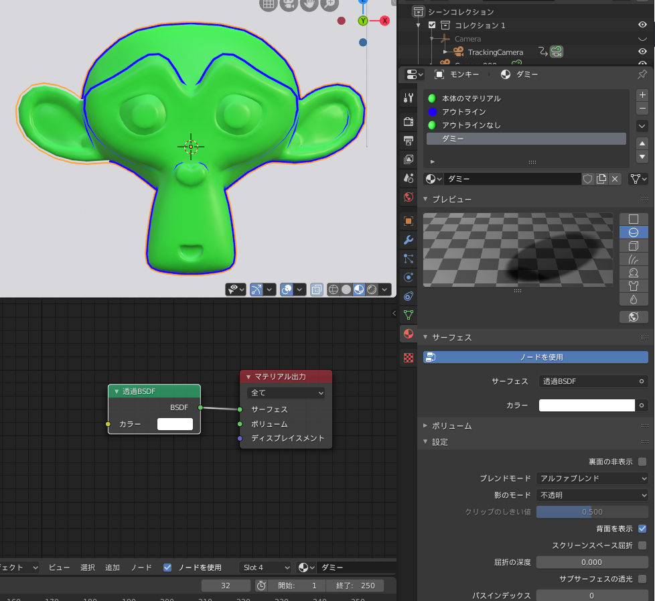The width and height of the screenshot is (655, 601).
Task: Toggle viewport gizmos display
Action: [x=257, y=289]
